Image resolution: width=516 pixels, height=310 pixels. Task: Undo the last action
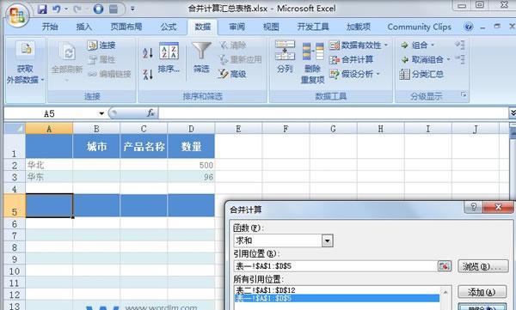(x=57, y=9)
